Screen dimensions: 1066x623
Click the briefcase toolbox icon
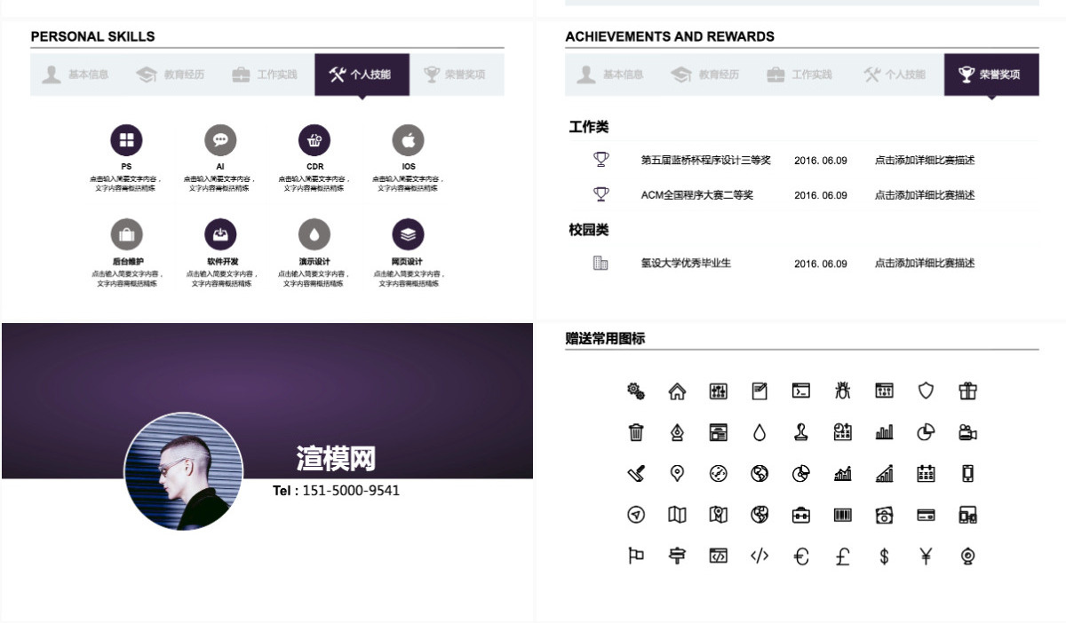coord(801,515)
